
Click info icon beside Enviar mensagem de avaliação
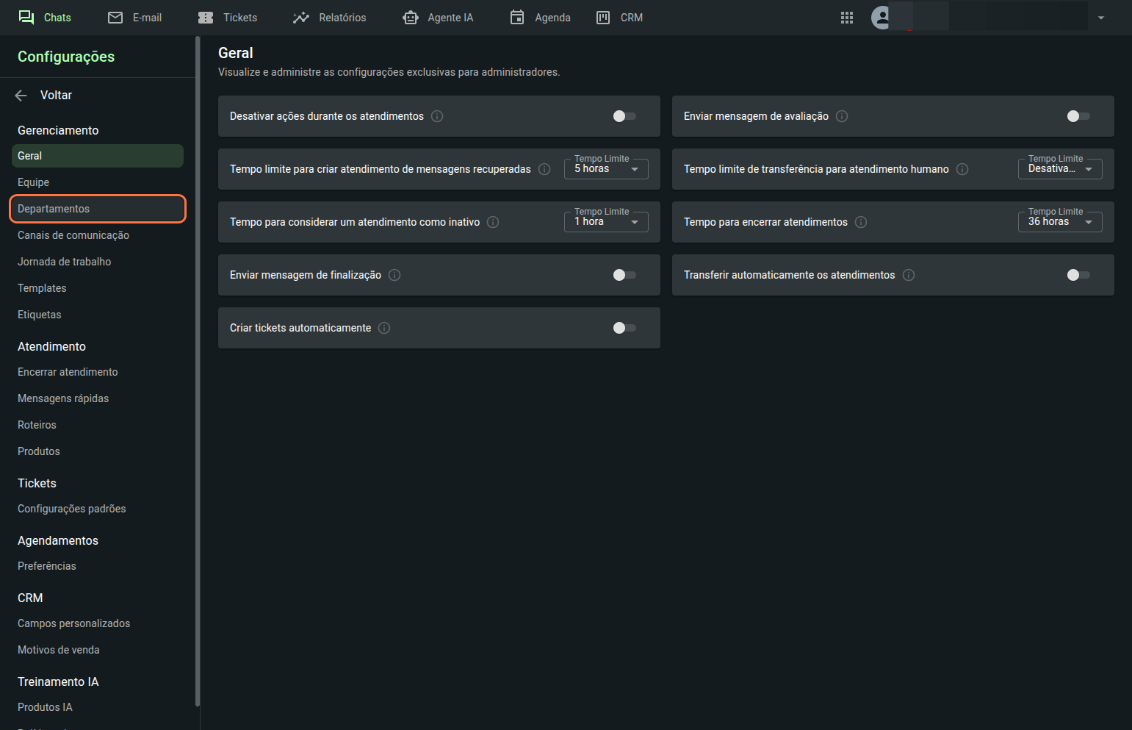842,116
